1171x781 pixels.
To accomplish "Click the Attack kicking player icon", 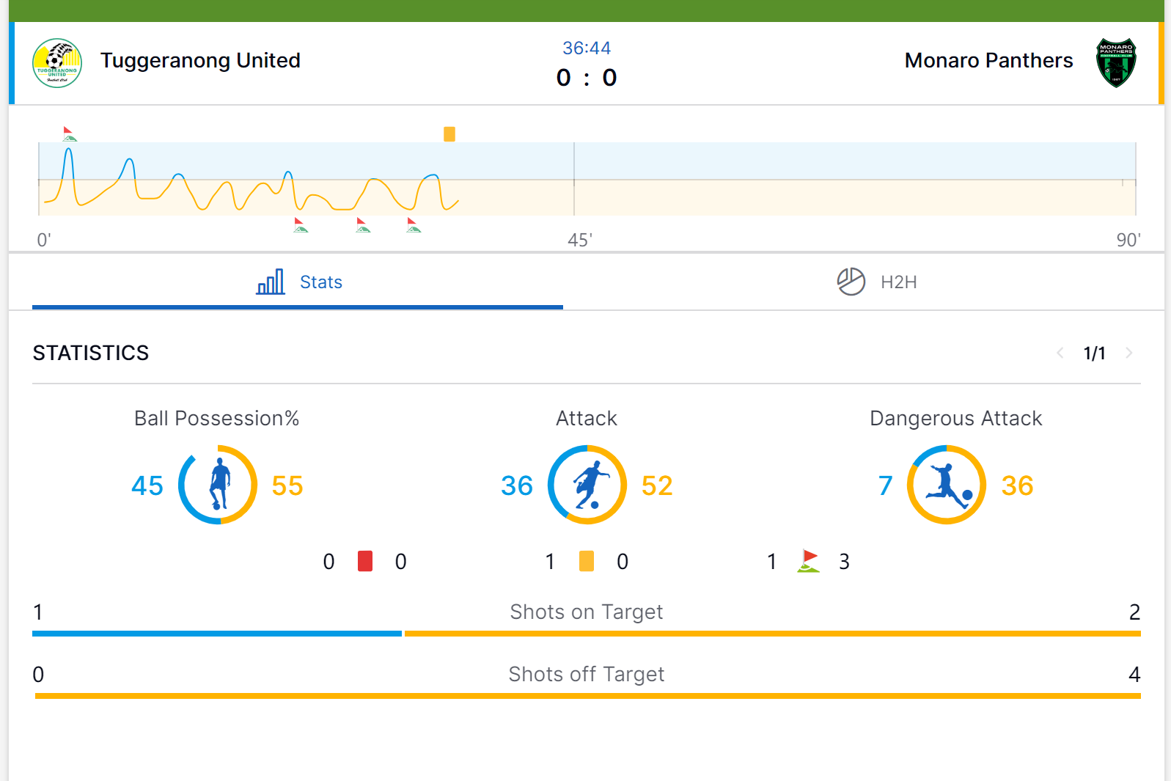I will pos(590,485).
